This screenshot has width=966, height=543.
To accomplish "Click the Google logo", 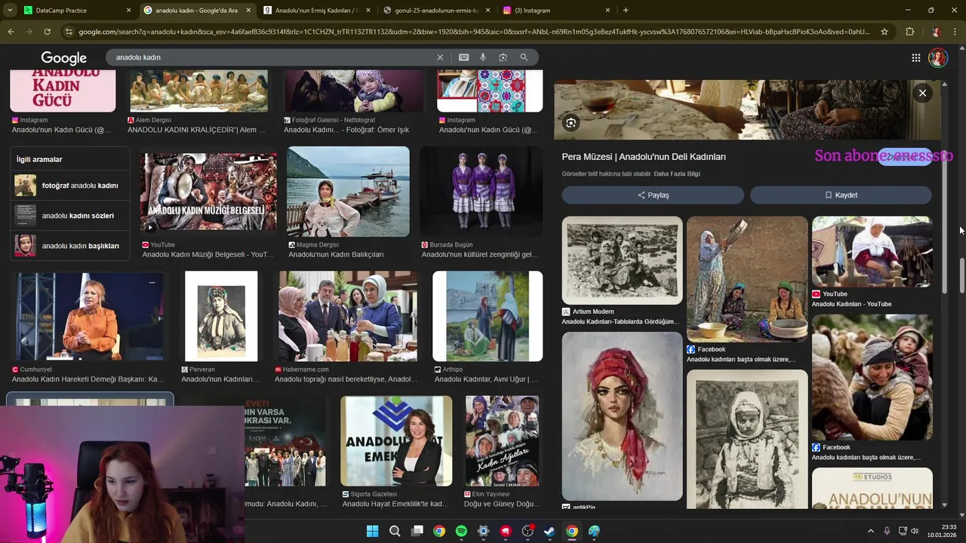I will coord(63,58).
